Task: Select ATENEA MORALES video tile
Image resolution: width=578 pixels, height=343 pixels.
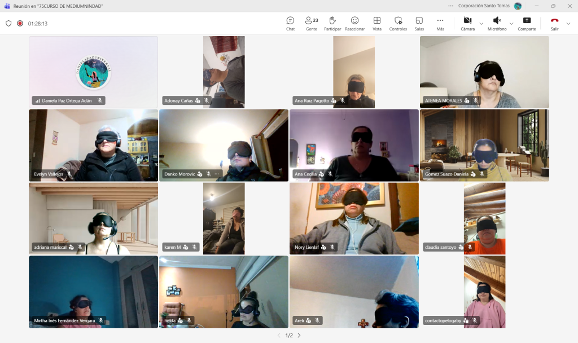Action: (484, 72)
